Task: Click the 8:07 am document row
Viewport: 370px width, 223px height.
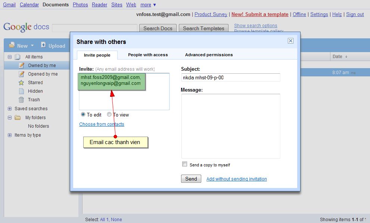Action: (335, 73)
